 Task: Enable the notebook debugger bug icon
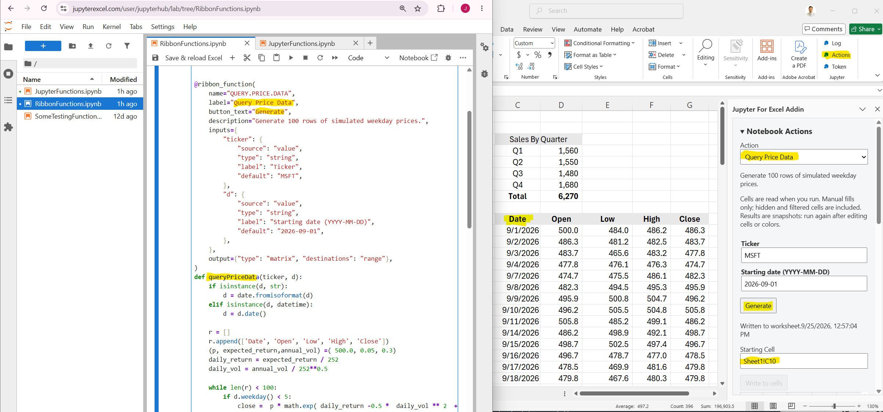(x=448, y=58)
